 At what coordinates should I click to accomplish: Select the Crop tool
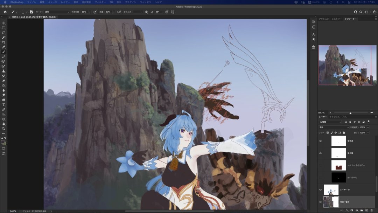[x=3, y=42]
